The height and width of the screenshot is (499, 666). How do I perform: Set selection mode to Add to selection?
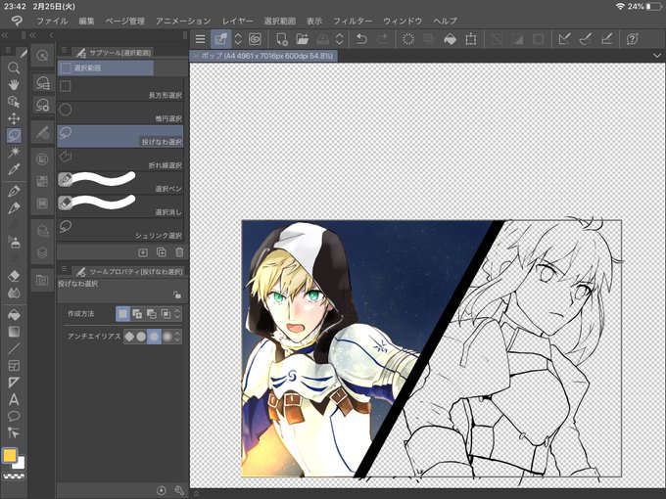(x=137, y=313)
